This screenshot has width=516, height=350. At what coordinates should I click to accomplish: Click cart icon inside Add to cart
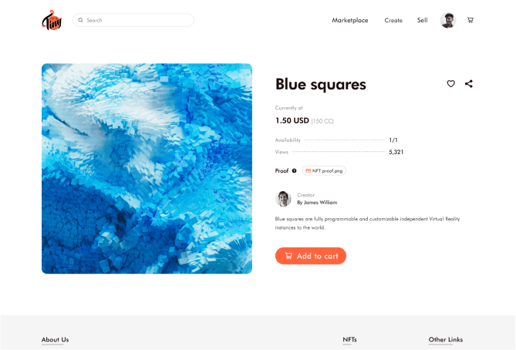[x=288, y=256]
